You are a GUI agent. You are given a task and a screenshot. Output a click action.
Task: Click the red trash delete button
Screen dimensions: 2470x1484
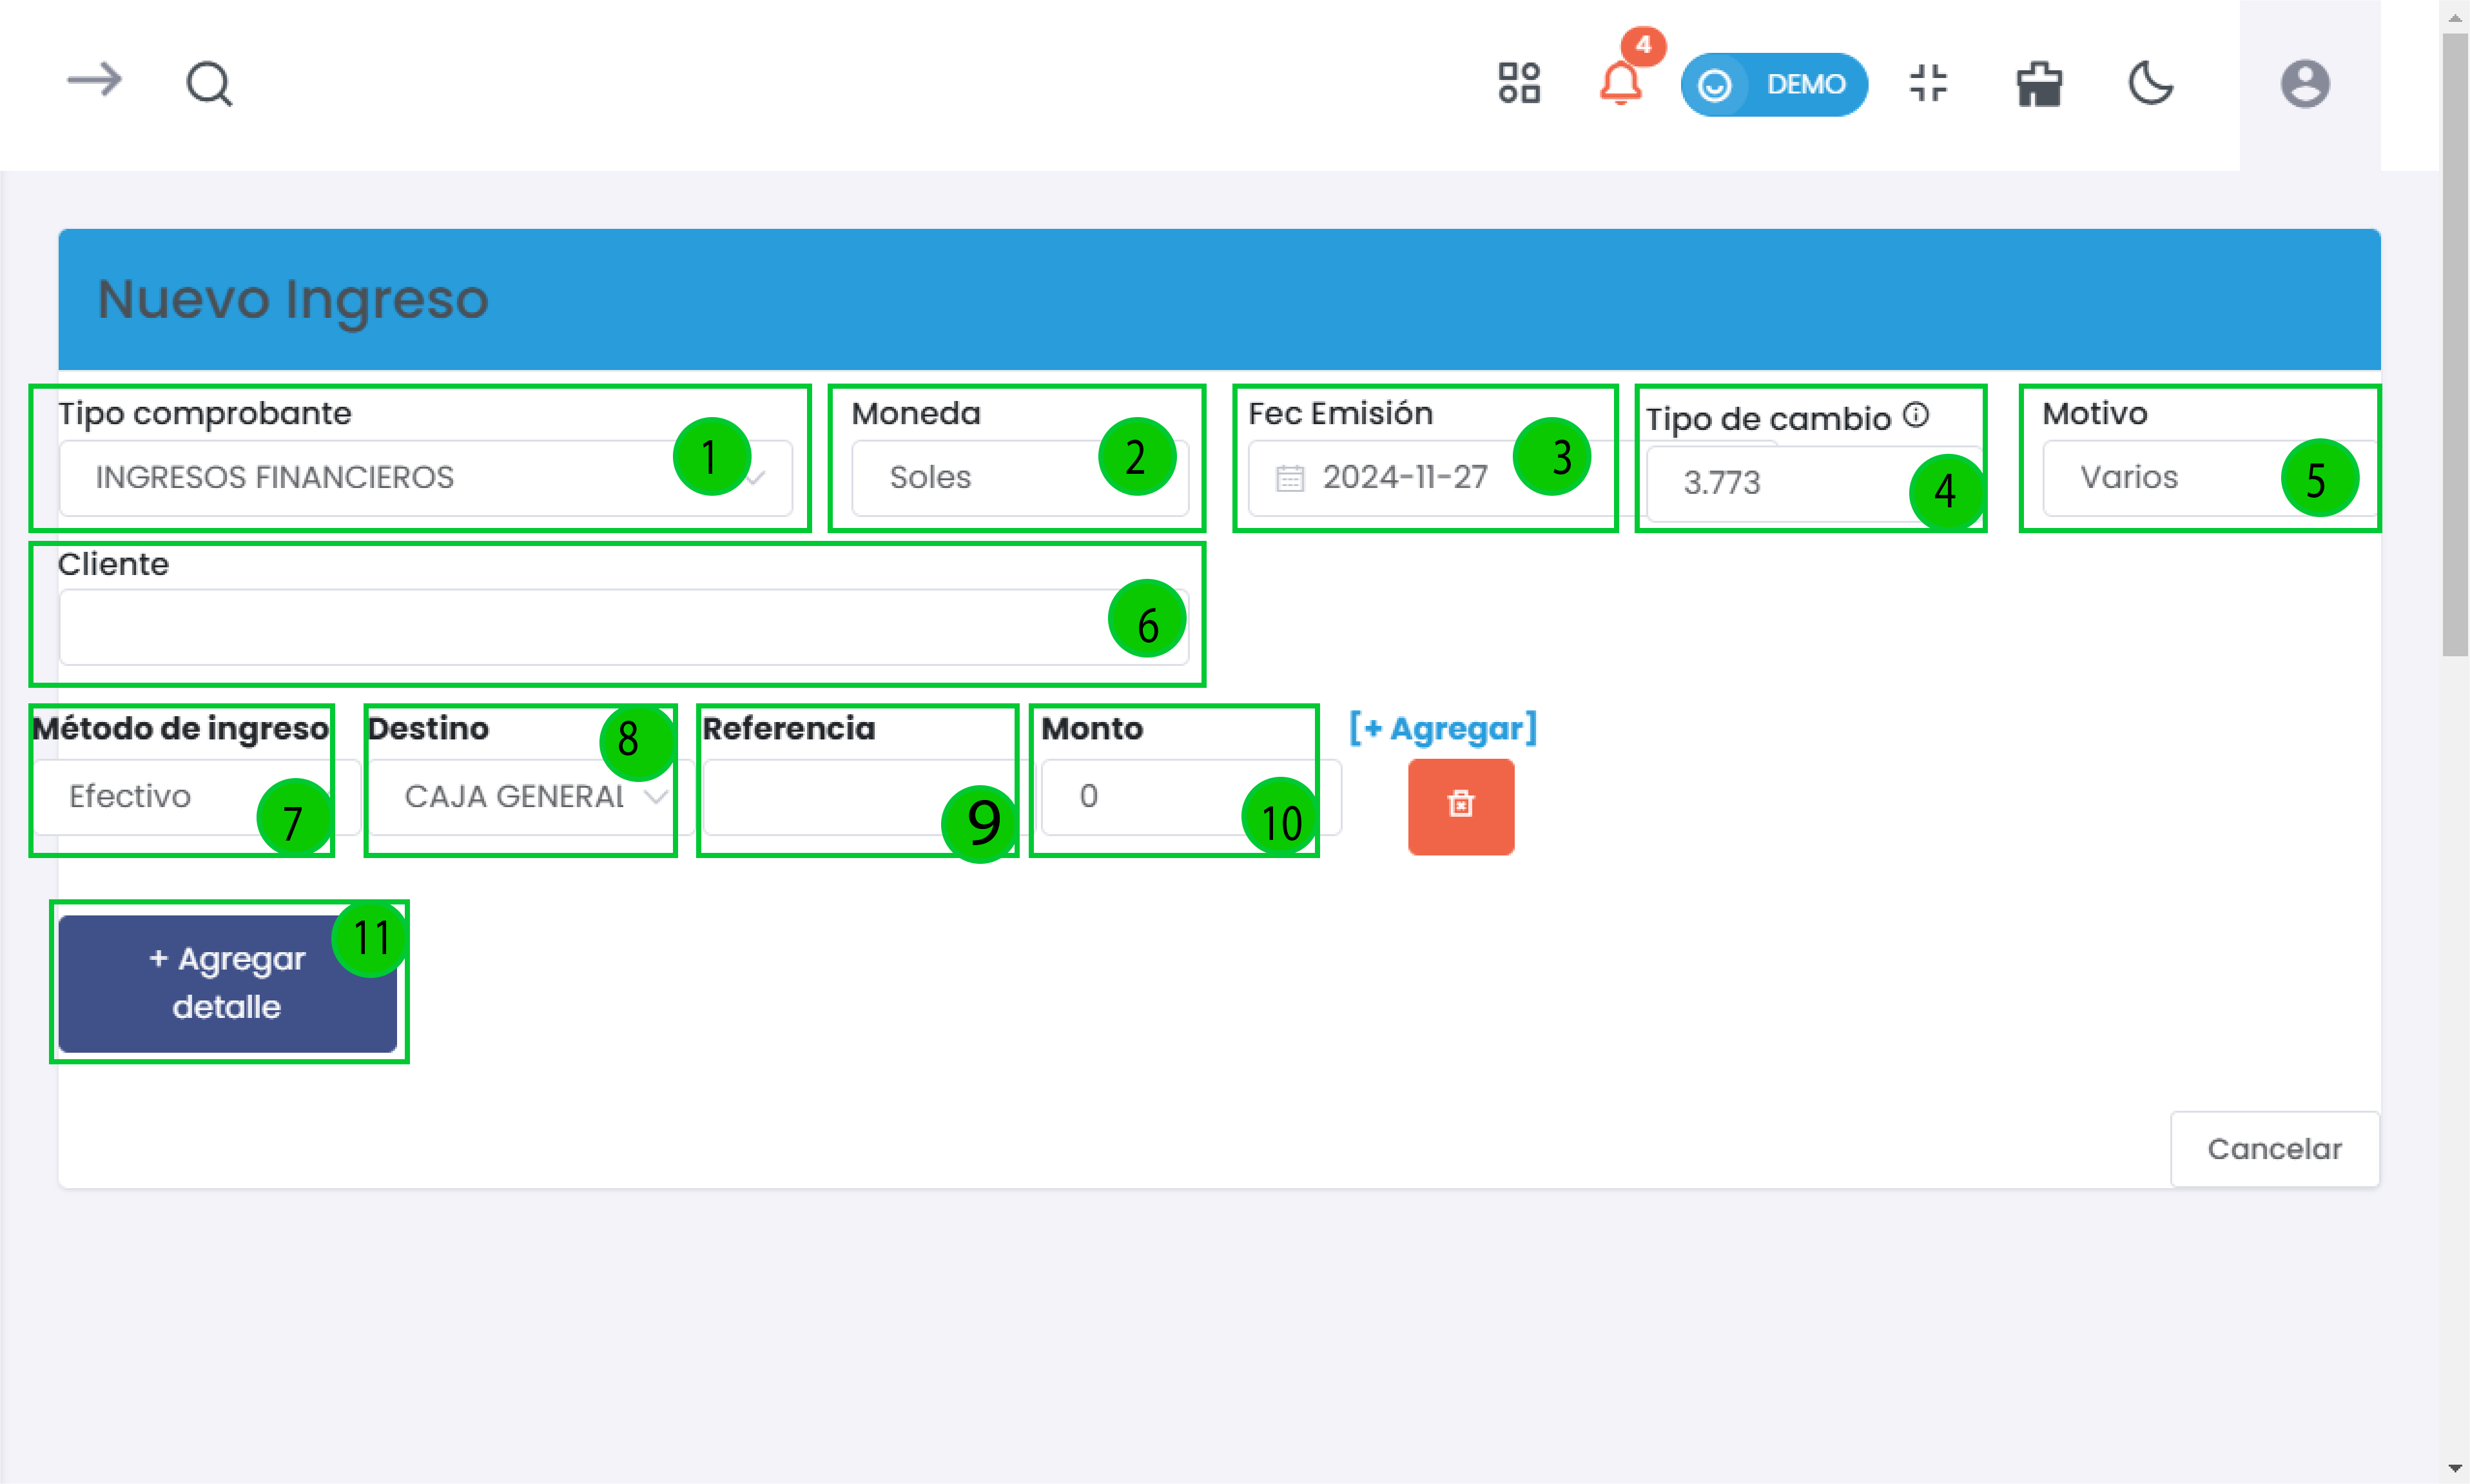pyautogui.click(x=1459, y=805)
